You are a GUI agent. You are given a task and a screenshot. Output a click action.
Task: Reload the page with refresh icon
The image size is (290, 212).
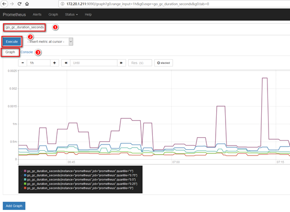click(19, 4)
